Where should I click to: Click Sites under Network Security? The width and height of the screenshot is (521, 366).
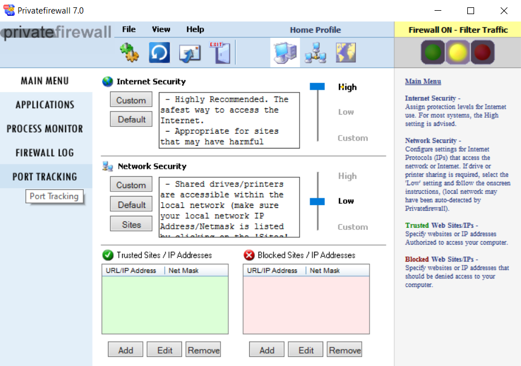pos(131,224)
